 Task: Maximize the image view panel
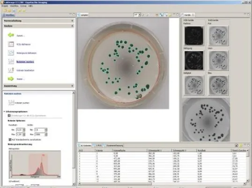178,15
